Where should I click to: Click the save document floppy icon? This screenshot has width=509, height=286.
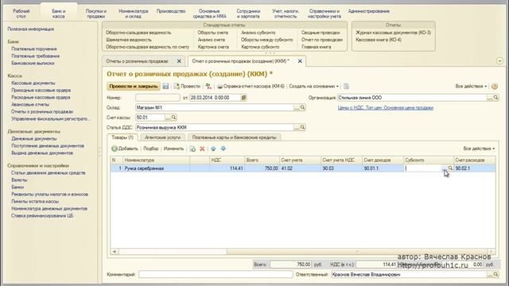click(165, 87)
